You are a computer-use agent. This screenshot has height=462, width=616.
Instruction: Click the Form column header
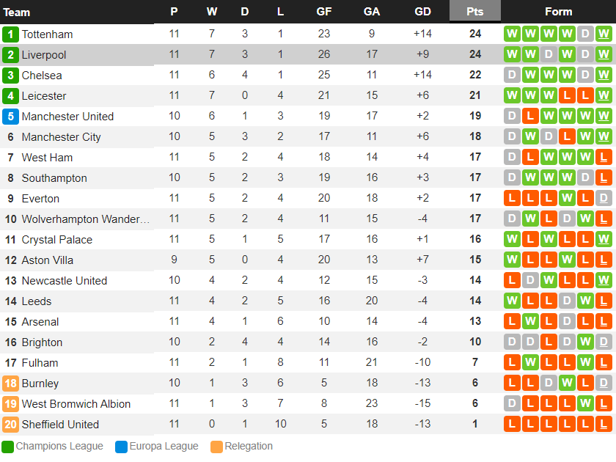[x=558, y=12]
